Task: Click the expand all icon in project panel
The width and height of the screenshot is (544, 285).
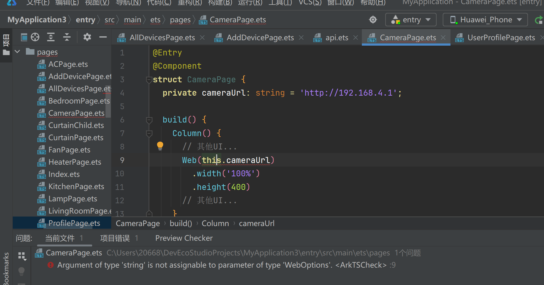Action: [51, 37]
